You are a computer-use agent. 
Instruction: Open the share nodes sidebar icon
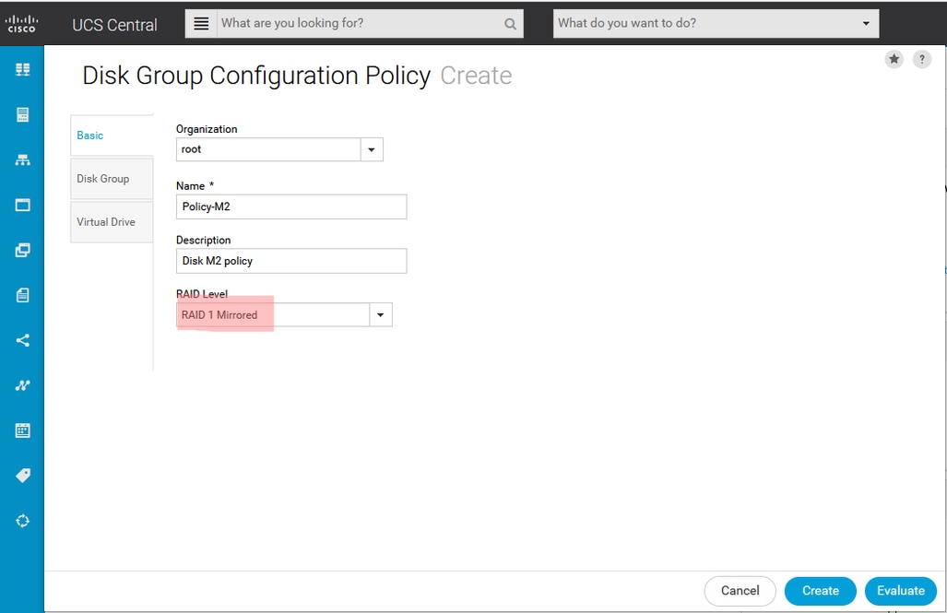(x=22, y=340)
